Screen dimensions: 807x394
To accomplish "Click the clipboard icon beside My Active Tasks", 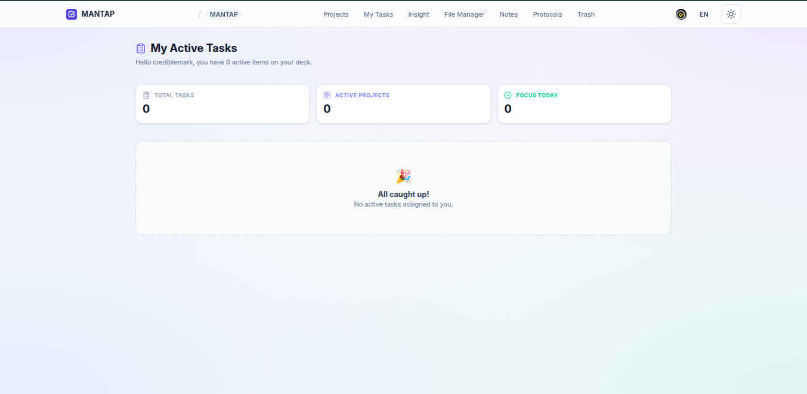I will tap(141, 48).
